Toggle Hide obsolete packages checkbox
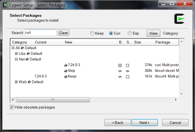The image size is (195, 132). [12, 107]
